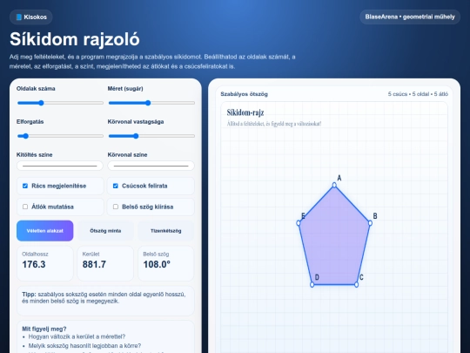Click vertex B handle of the pentagon
The width and height of the screenshot is (470, 353).
(370, 223)
